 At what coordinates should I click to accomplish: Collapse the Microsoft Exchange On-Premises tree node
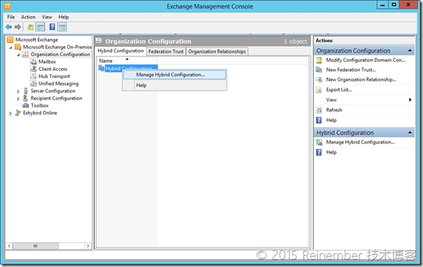pos(11,47)
